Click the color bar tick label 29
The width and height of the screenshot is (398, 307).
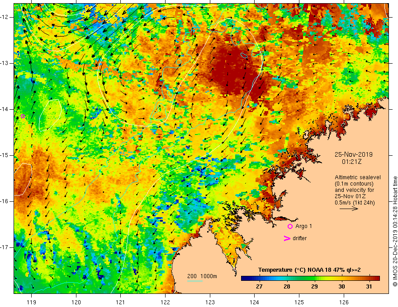[314, 287]
